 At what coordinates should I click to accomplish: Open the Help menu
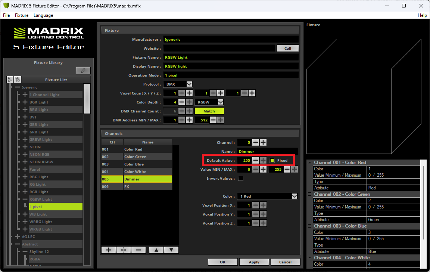pyautogui.click(x=422, y=15)
